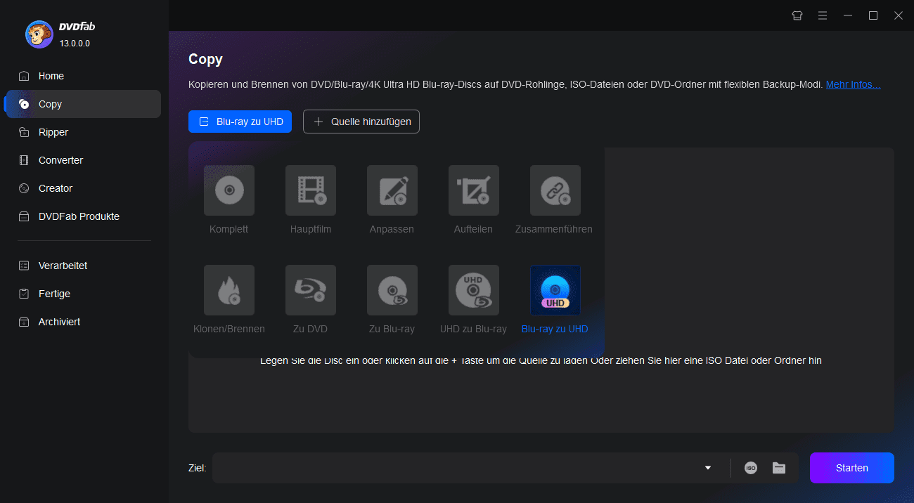914x503 pixels.
Task: Click the Zu DVD label text
Action: pos(311,329)
